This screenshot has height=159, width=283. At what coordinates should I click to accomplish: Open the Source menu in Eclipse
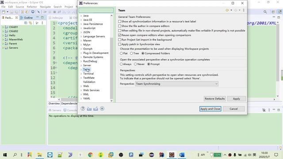19,7
